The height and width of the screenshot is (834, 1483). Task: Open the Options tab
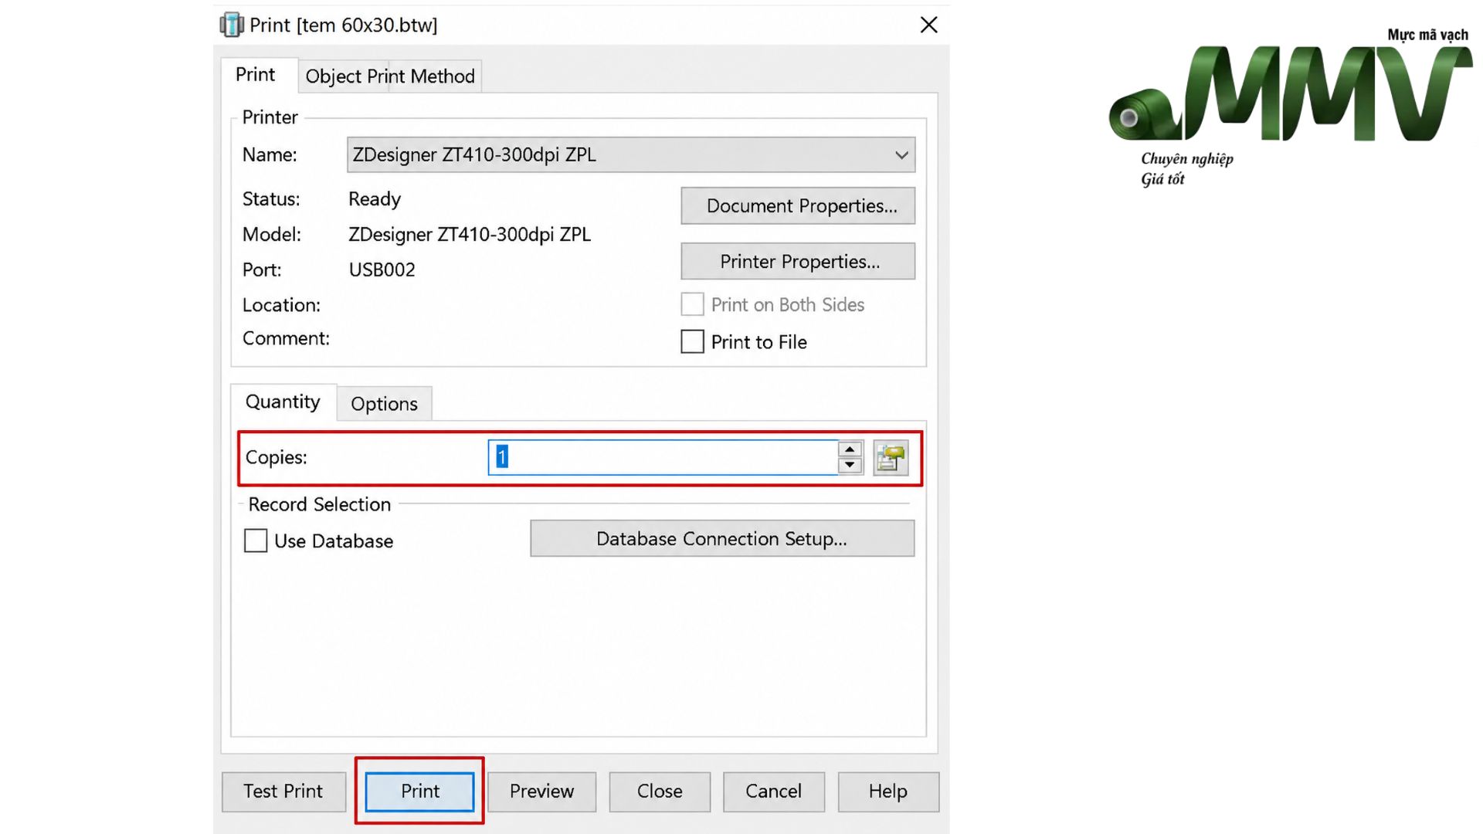pos(384,404)
